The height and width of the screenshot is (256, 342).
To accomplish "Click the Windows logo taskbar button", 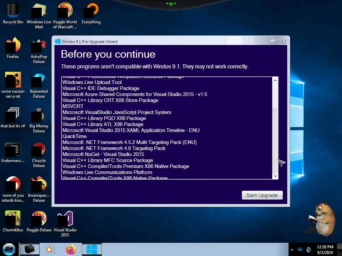I will (x=92, y=249).
